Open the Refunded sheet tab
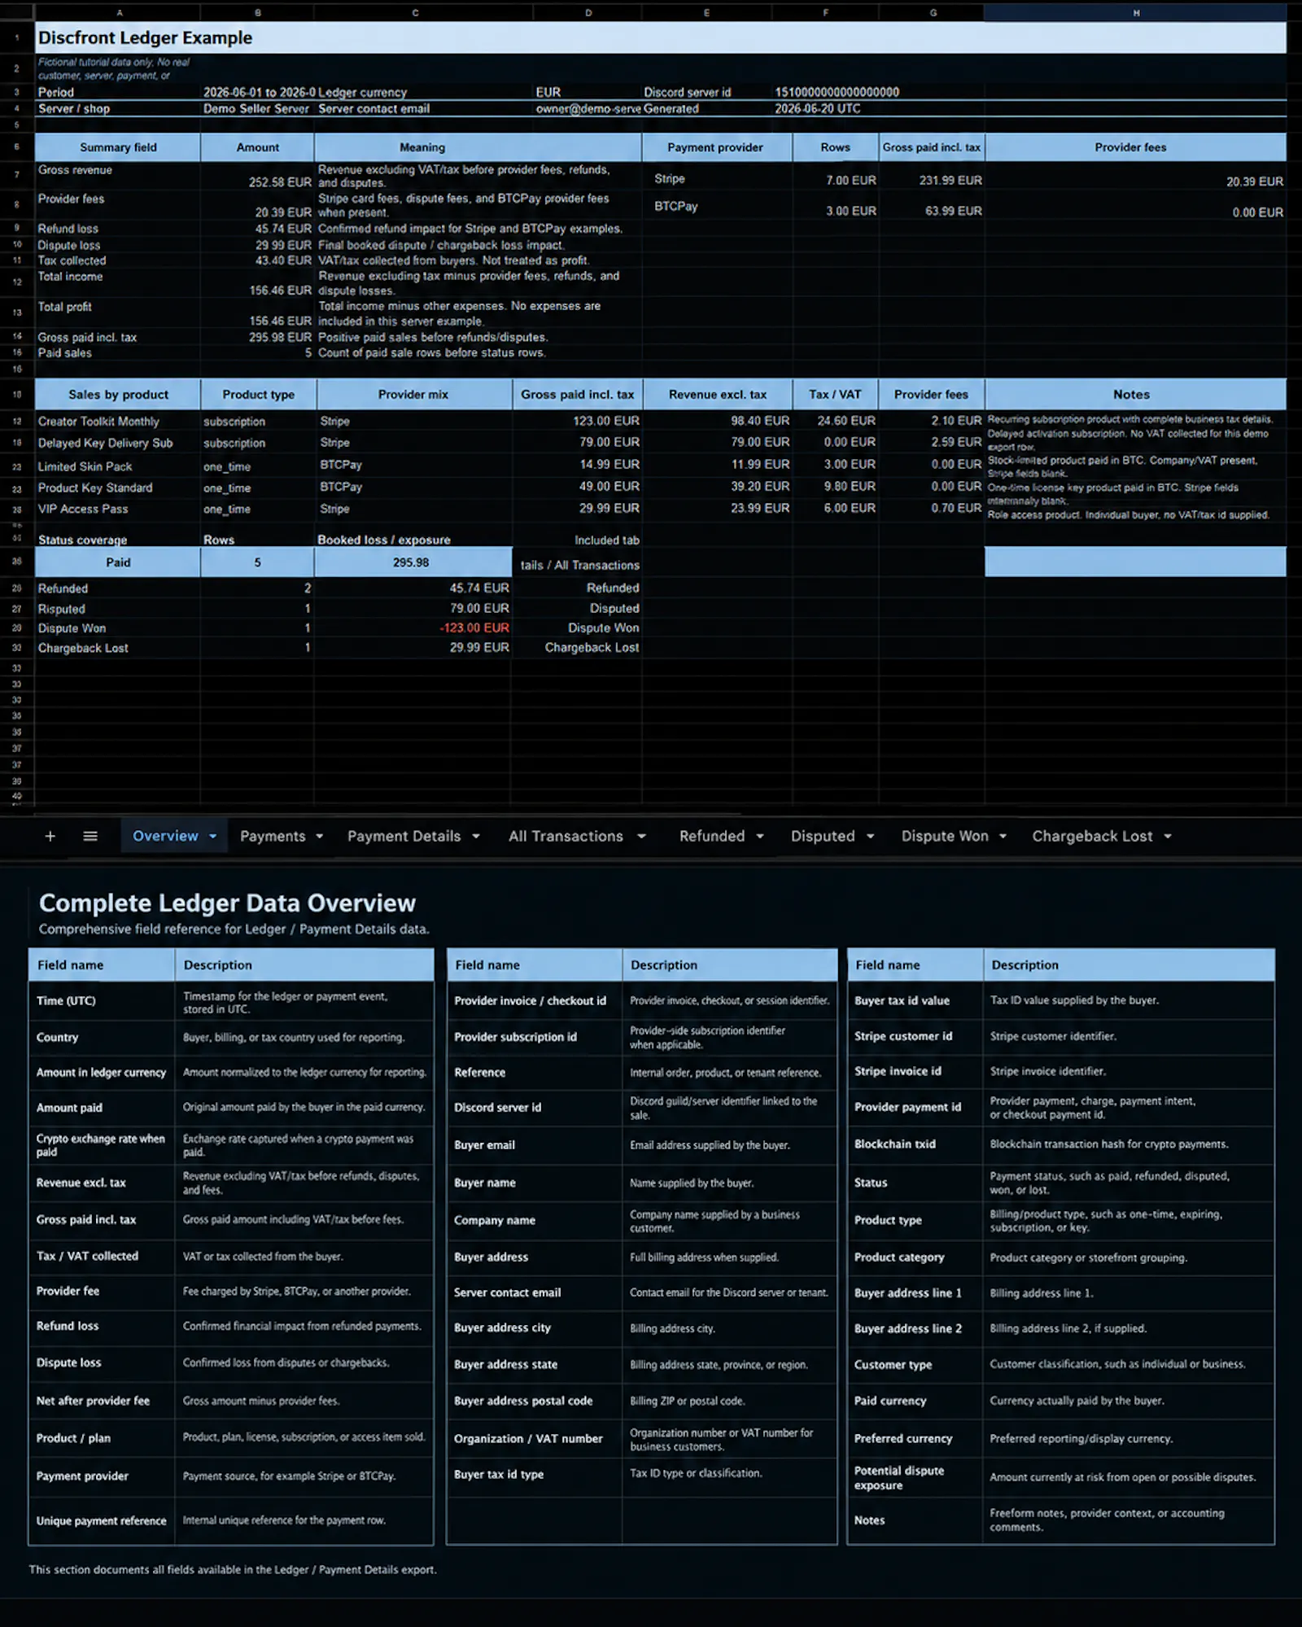Image resolution: width=1302 pixels, height=1627 pixels. [x=712, y=836]
